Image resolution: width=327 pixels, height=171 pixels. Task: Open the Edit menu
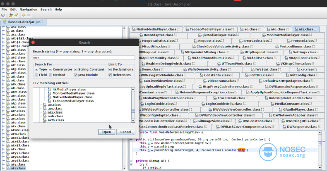(13, 9)
